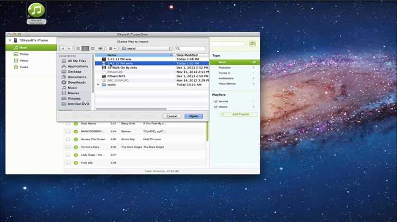Click the iPhone device icon in sidebar
The width and height of the screenshot is (397, 222).
click(x=15, y=41)
